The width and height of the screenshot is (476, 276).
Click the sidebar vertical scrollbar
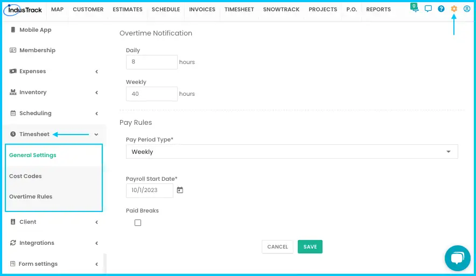tap(105, 264)
